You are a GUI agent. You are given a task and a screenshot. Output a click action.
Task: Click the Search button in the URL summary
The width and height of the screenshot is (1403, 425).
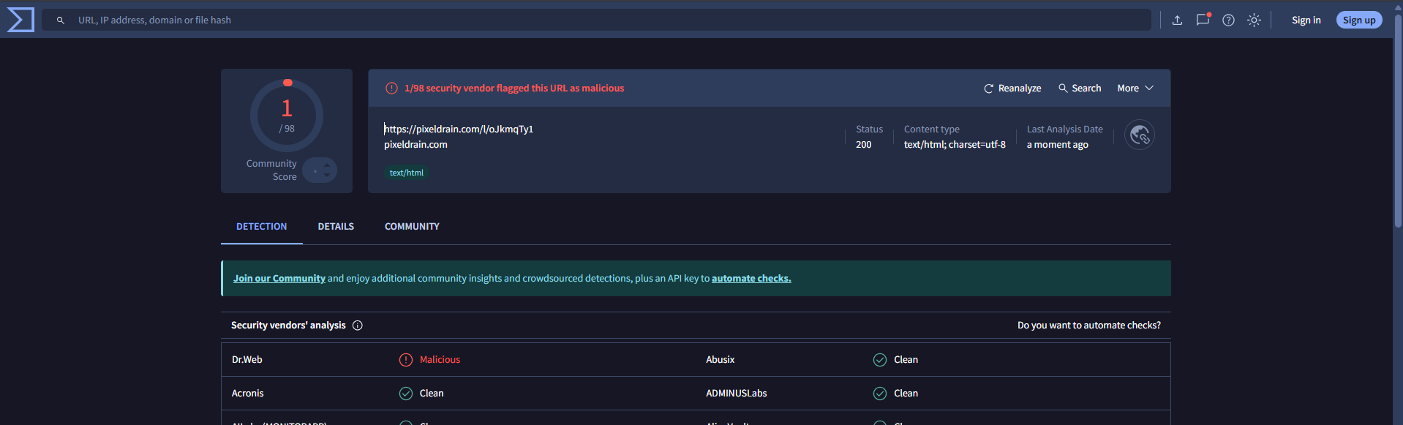[x=1080, y=89]
